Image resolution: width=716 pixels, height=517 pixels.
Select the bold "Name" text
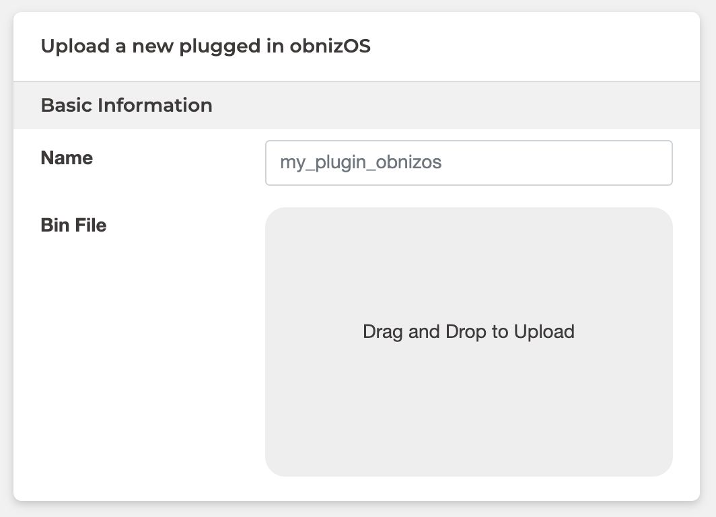[67, 158]
